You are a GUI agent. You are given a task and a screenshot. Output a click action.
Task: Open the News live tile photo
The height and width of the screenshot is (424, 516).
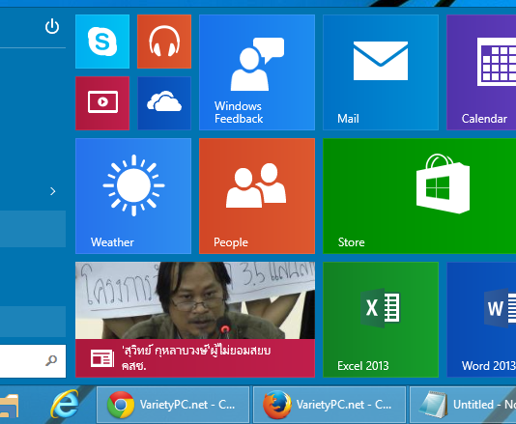pyautogui.click(x=195, y=300)
